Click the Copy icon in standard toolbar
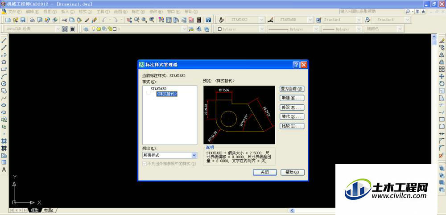This screenshot has width=446, height=215. point(72,20)
